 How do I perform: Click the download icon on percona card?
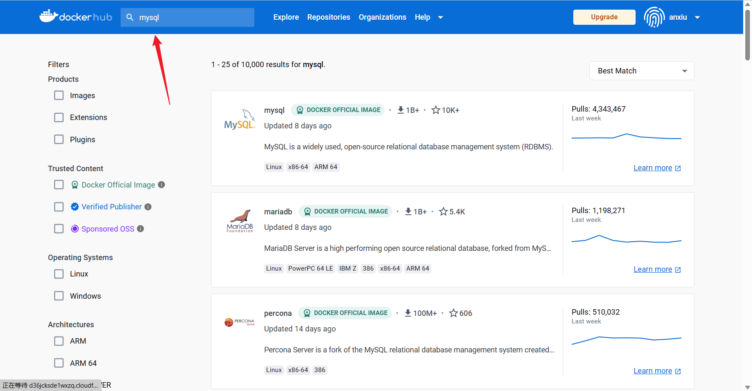point(408,313)
